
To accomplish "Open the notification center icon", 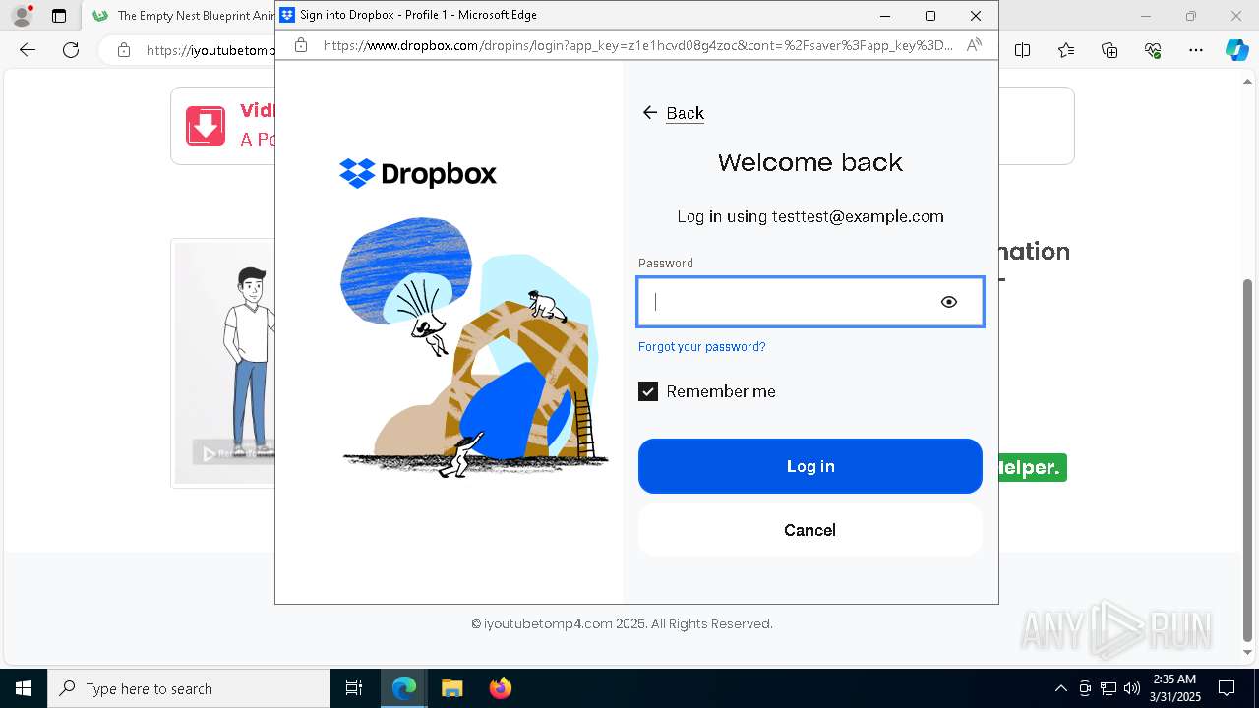I will [1227, 688].
